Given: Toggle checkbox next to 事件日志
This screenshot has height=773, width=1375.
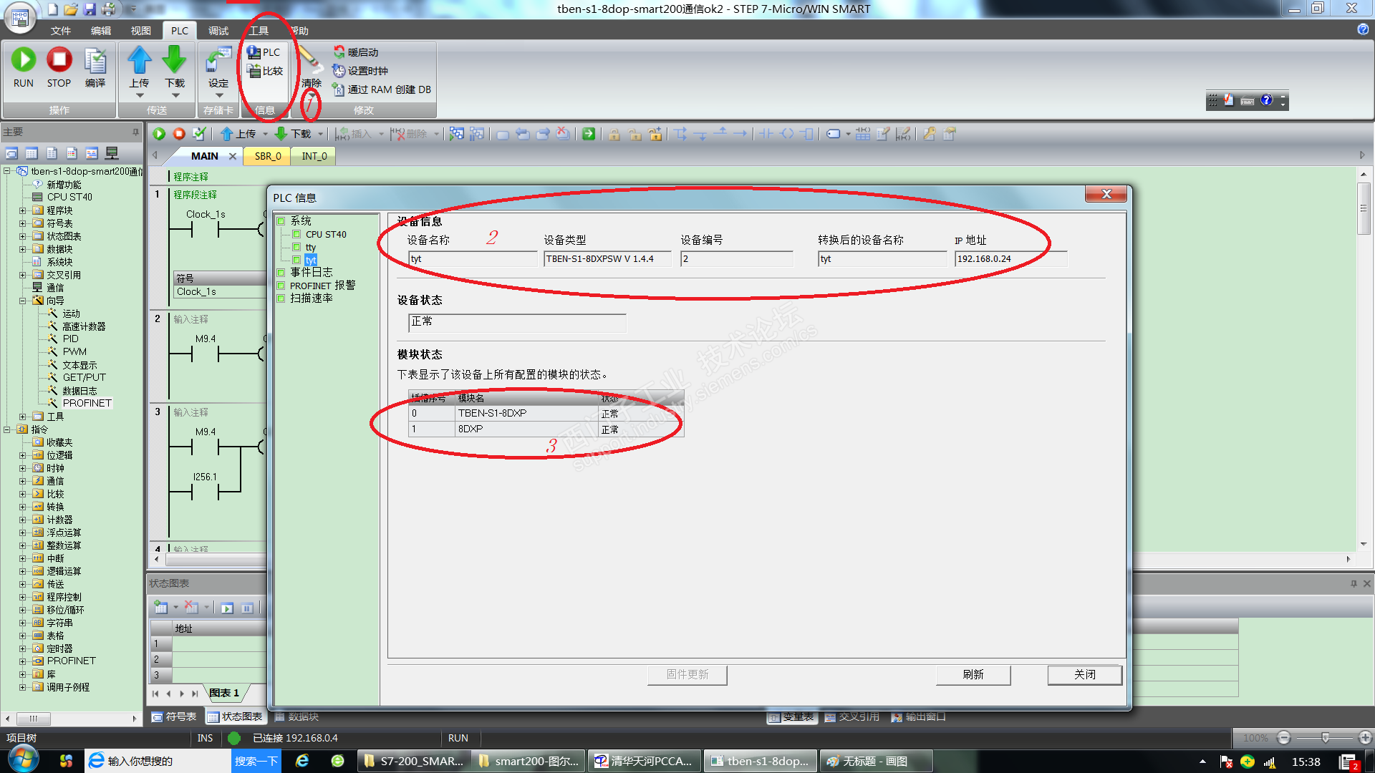Looking at the screenshot, I should tap(281, 273).
